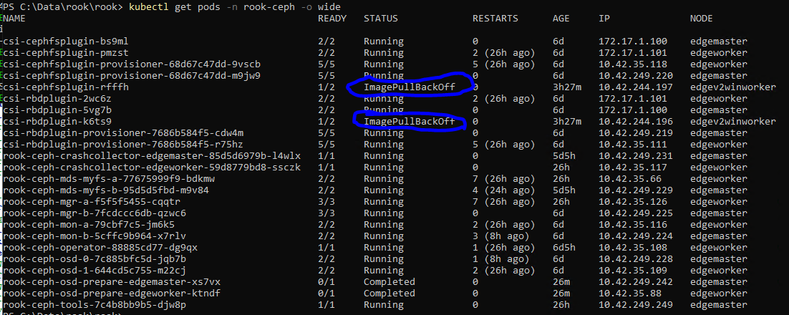789x315 pixels.
Task: Click pod rook-ceph-mds-myfs-b-95d5d5fbd-m9v84
Action: (x=106, y=190)
